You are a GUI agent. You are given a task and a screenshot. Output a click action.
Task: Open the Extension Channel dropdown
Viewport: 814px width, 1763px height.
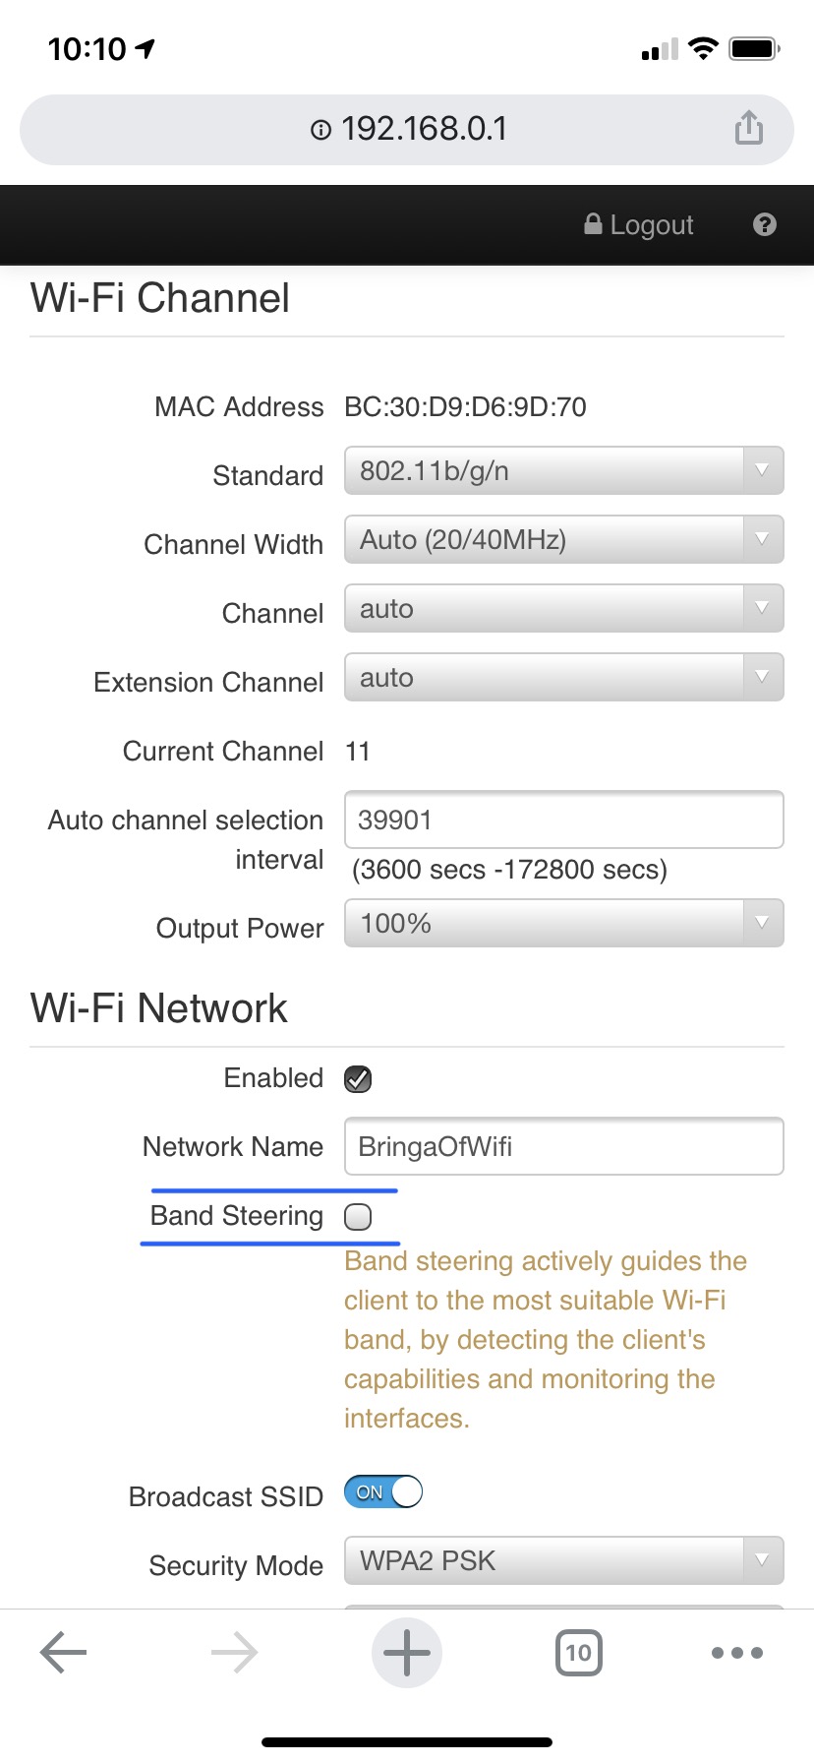tap(563, 678)
